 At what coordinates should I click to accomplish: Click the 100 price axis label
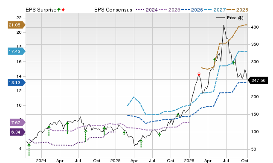click(x=255, y=132)
